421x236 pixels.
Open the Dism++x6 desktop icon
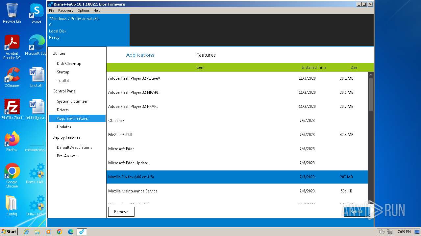point(37,206)
